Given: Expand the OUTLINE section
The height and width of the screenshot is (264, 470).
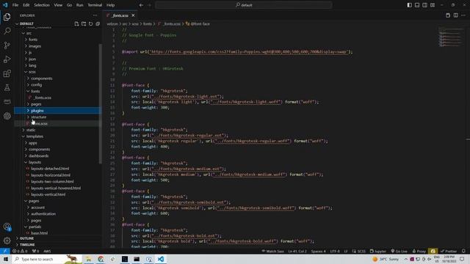Looking at the screenshot, I should pyautogui.click(x=26, y=238).
